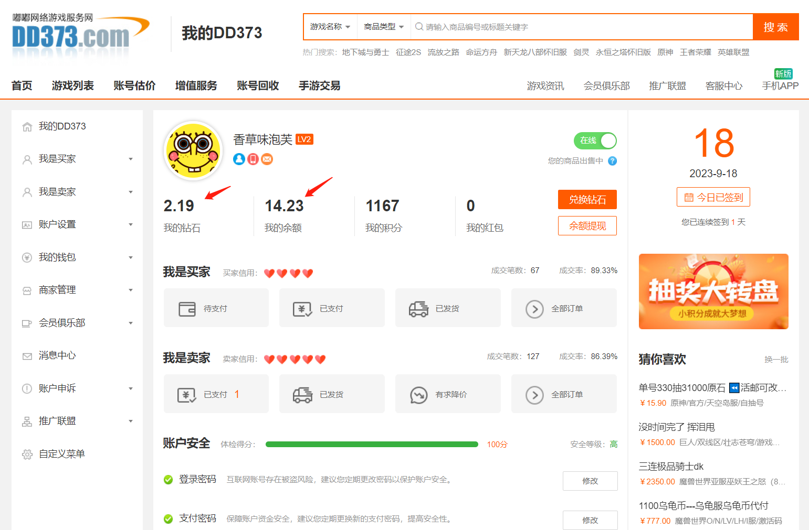Click the blue user verification badge icon
Image resolution: width=809 pixels, height=530 pixels.
click(x=239, y=159)
